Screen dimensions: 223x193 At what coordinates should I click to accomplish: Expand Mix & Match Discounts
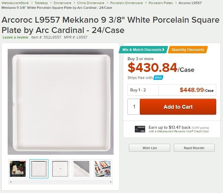pyautogui.click(x=144, y=50)
